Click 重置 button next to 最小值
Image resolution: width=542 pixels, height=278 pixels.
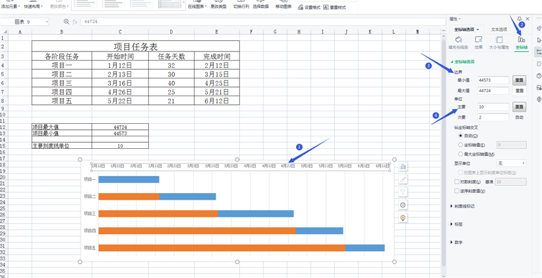pos(520,80)
